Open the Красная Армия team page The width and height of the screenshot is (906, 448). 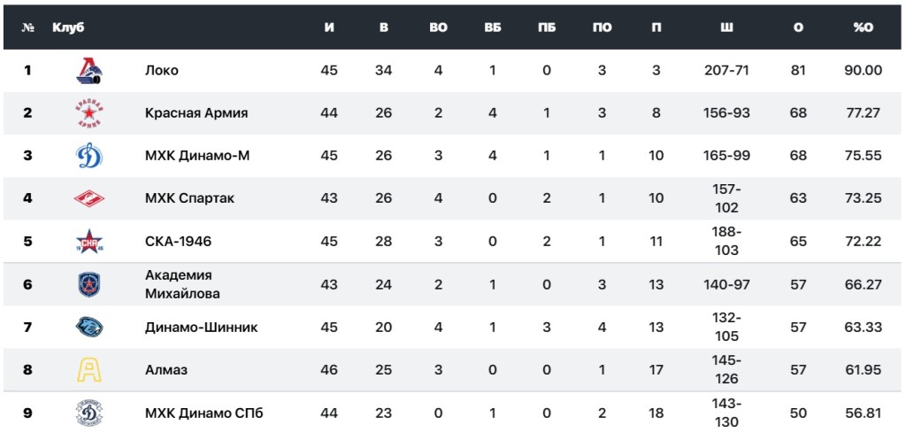tap(196, 113)
